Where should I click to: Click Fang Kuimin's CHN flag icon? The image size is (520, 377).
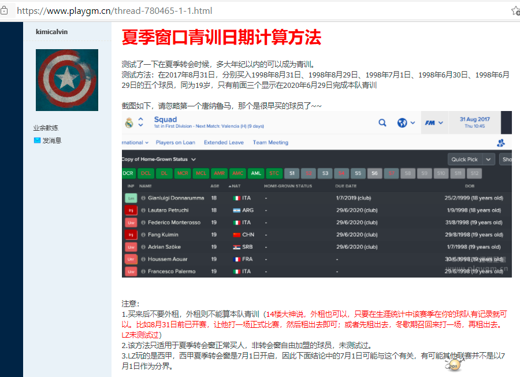click(236, 235)
